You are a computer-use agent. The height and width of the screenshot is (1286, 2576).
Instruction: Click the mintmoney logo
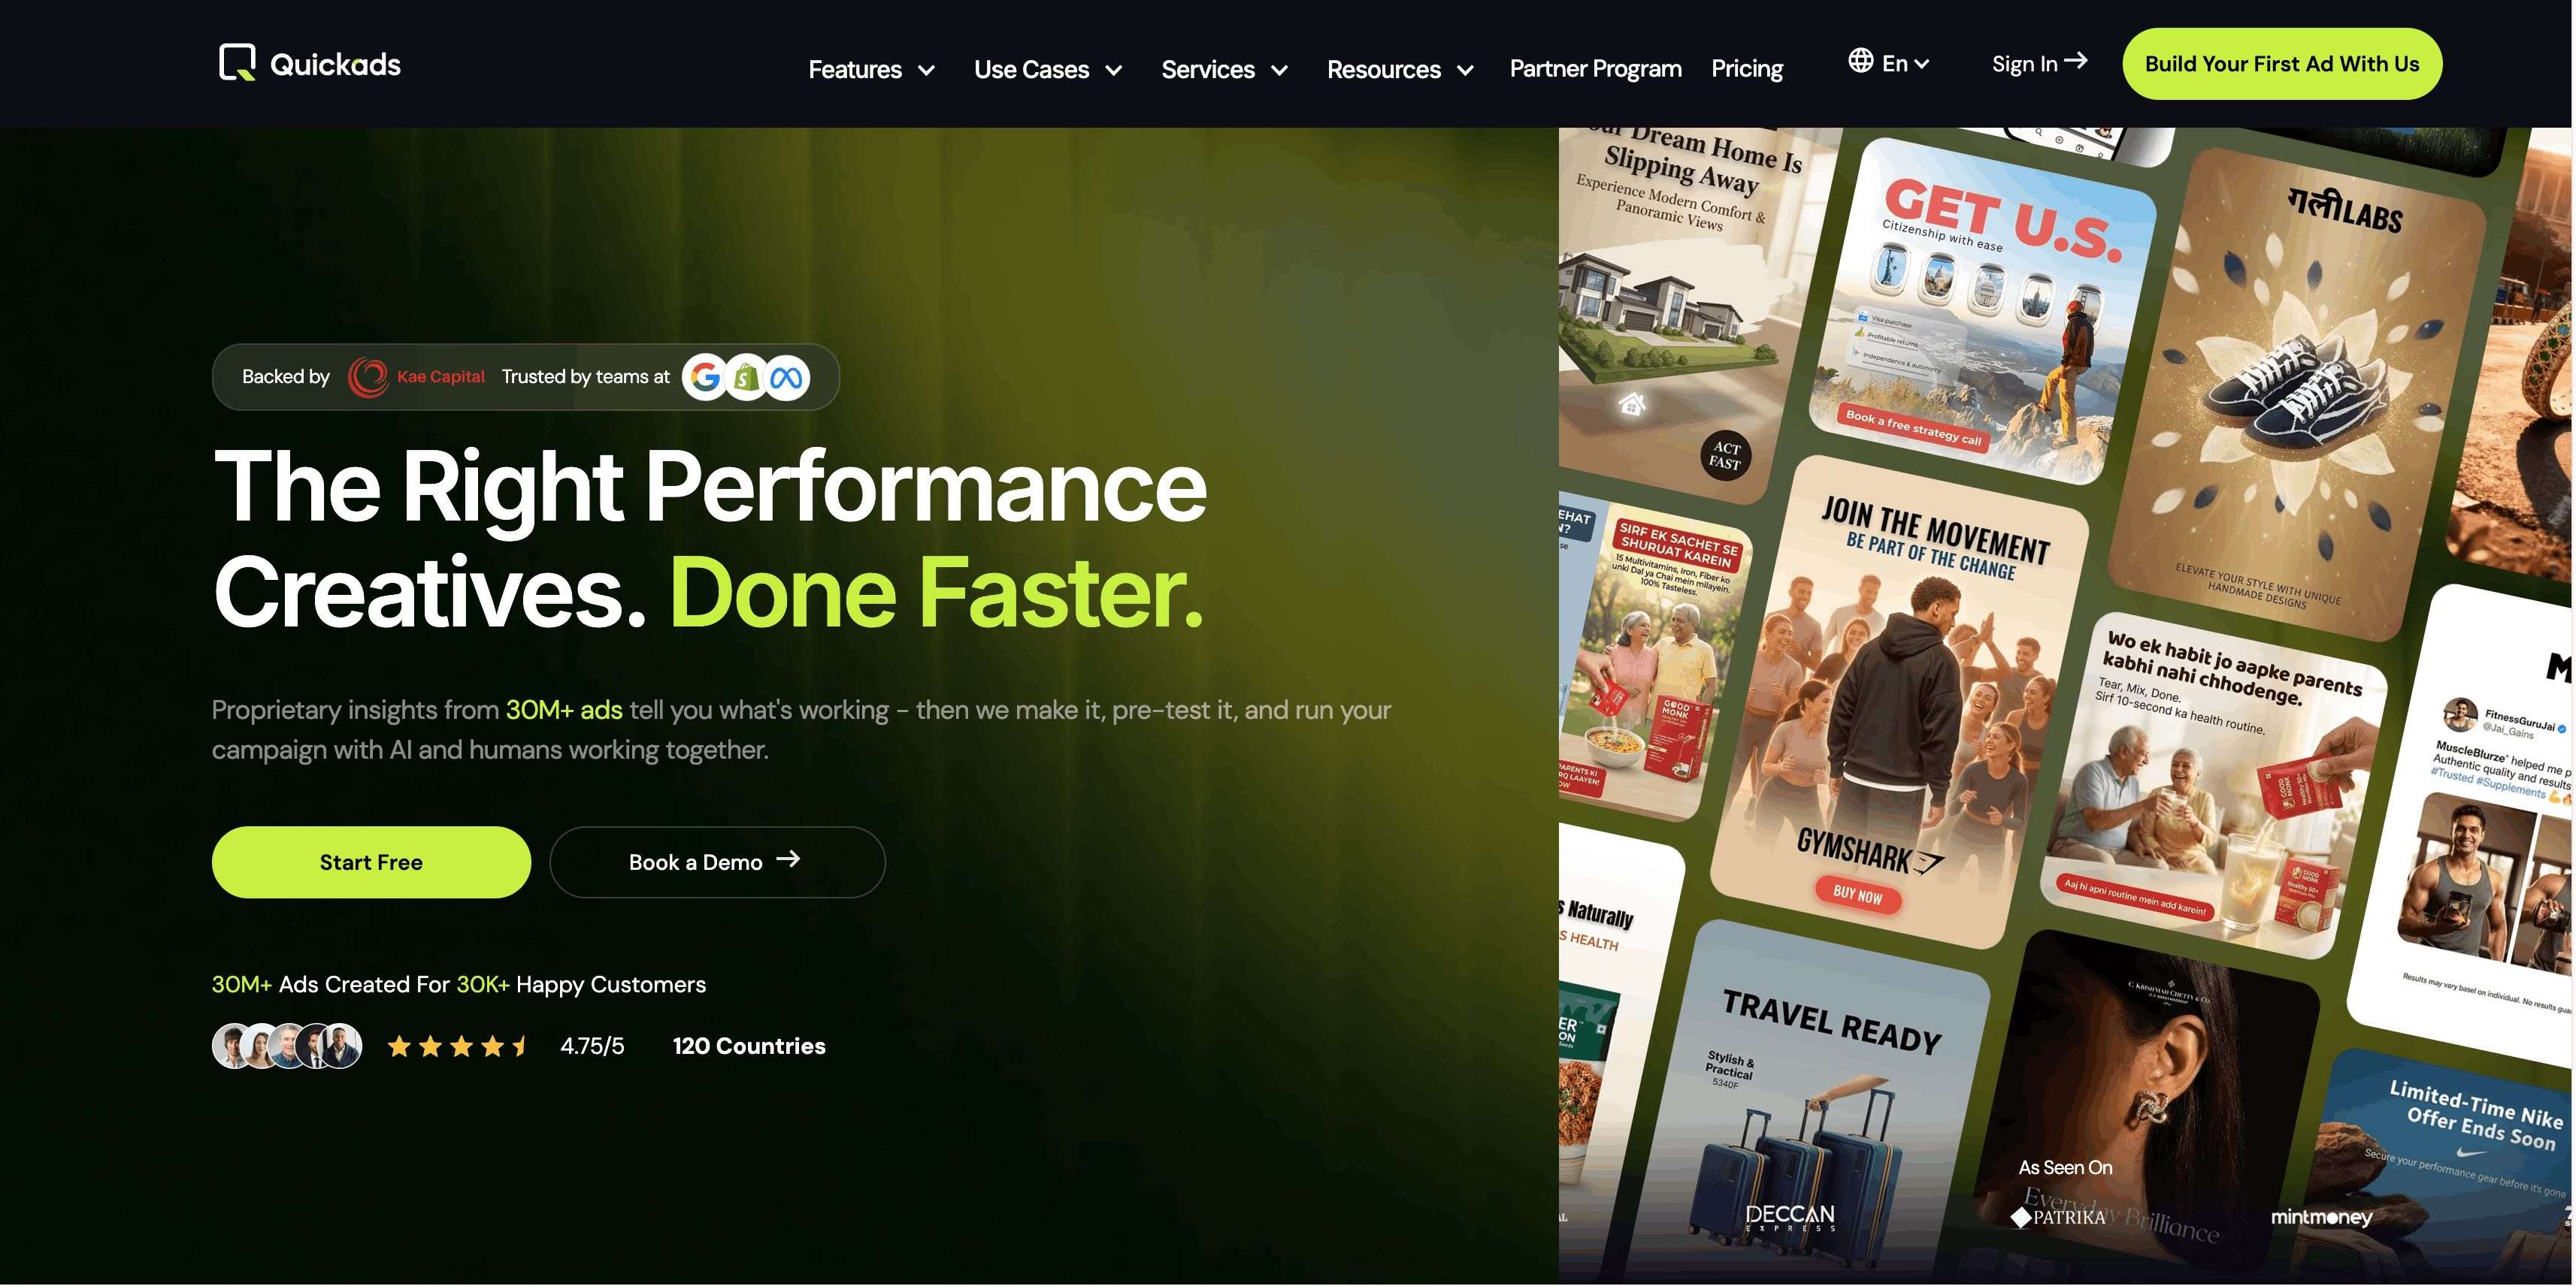(2321, 1217)
